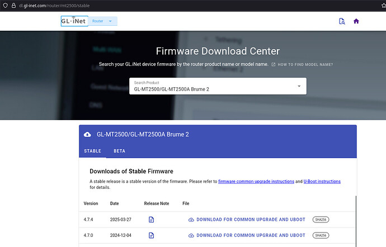Show SHA256 for version 4.7.0

click(321, 235)
